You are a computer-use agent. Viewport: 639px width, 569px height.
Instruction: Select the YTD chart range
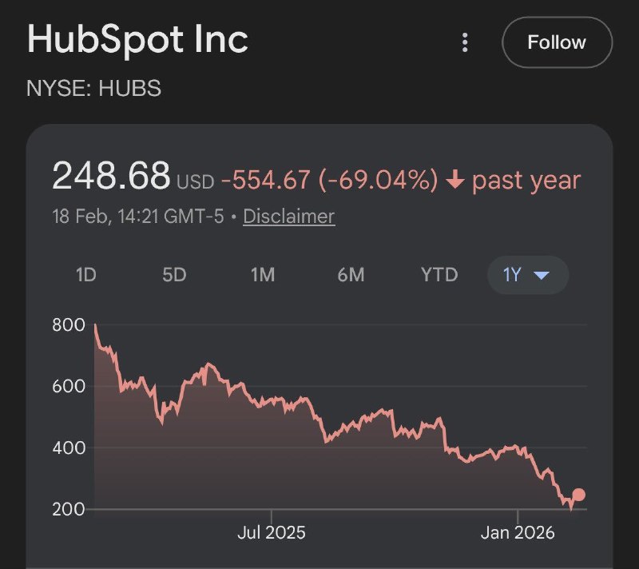(x=439, y=275)
